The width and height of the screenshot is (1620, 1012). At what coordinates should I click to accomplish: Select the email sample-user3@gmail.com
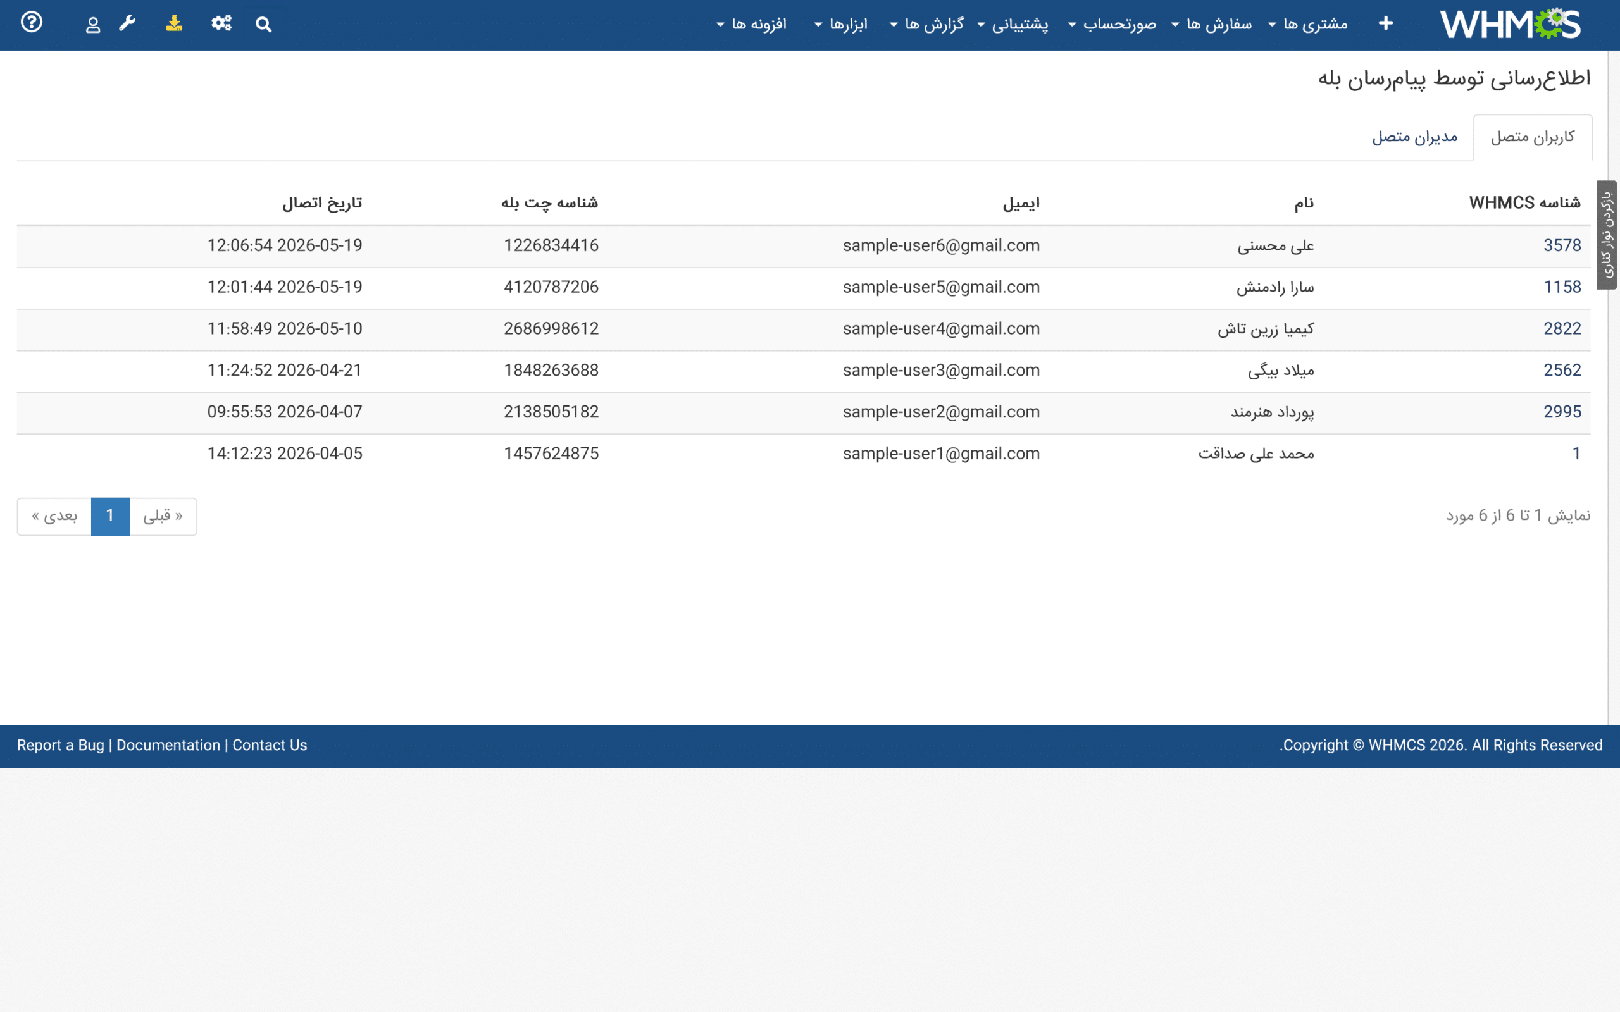941,370
